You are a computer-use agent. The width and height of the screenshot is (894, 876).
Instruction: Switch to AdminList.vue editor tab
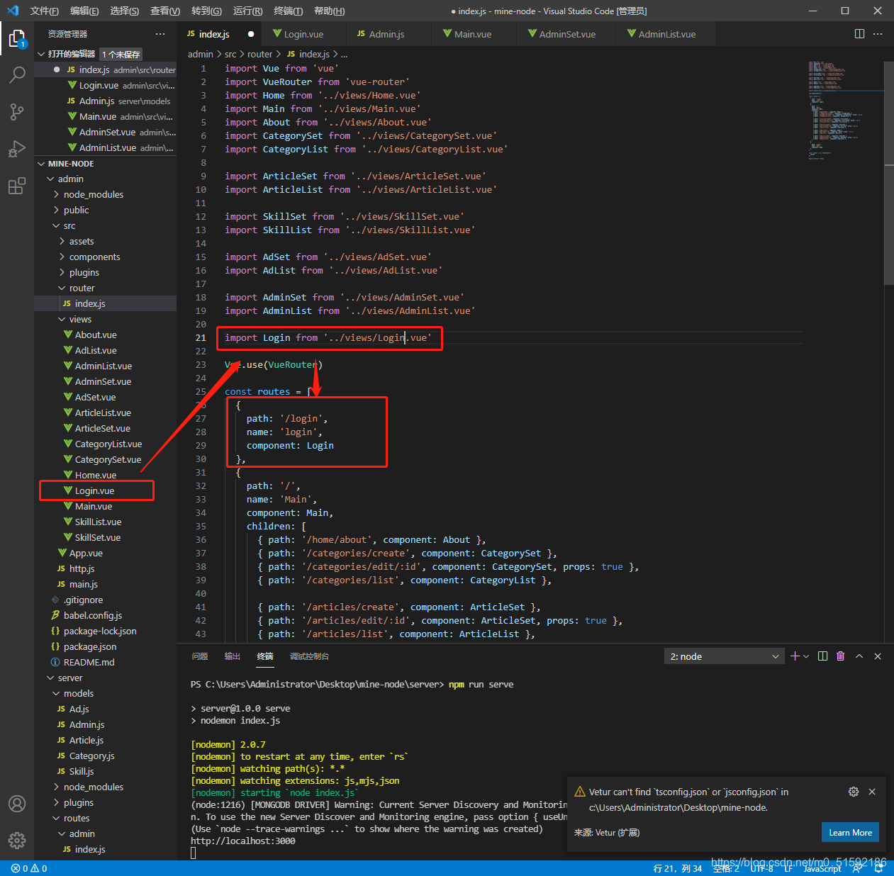666,34
